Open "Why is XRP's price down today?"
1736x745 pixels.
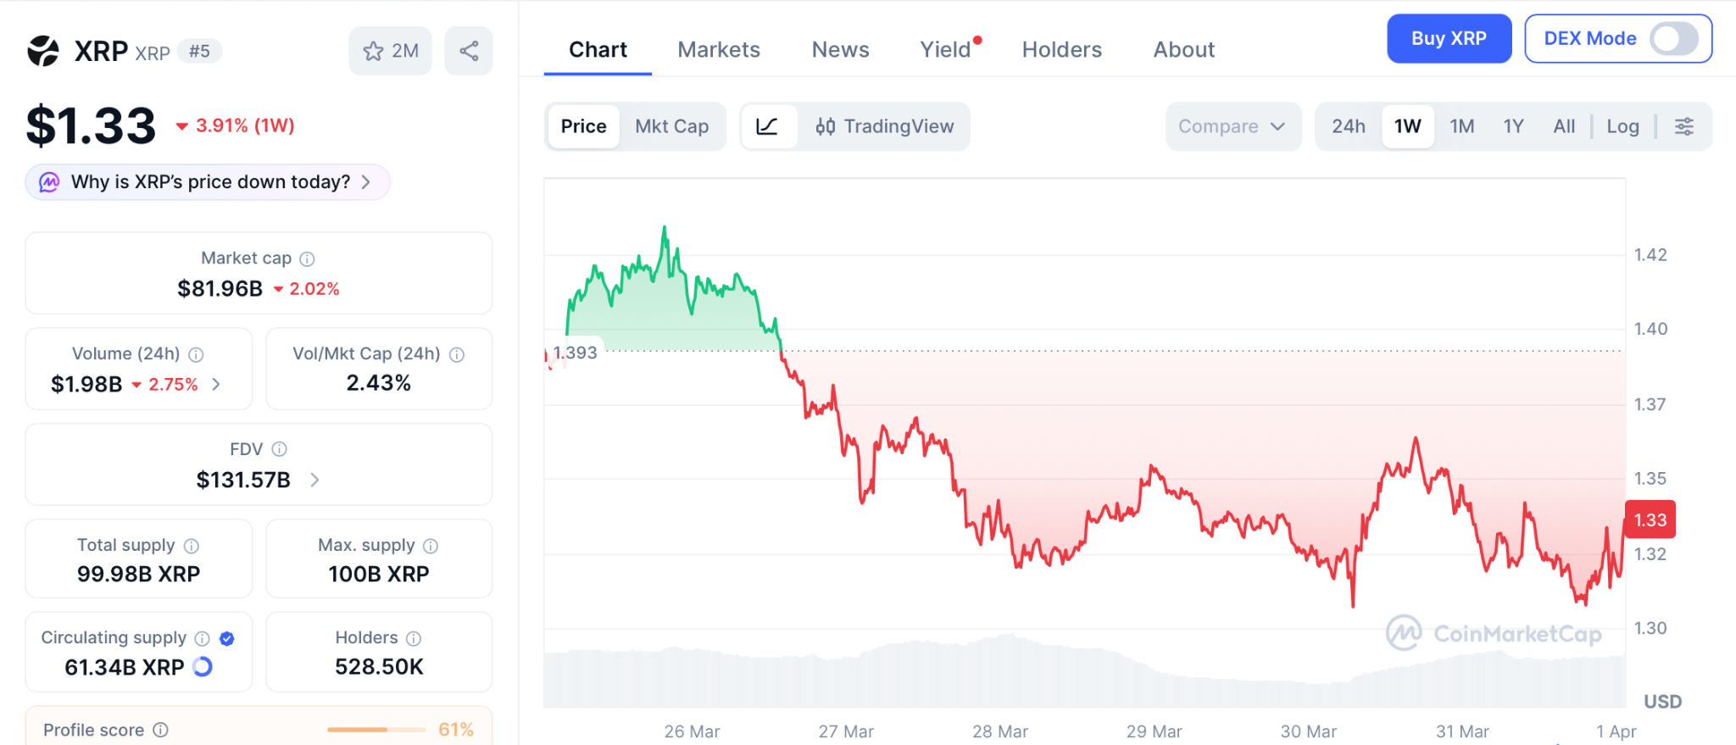tap(209, 182)
